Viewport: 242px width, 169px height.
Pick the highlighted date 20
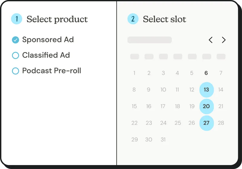pyautogui.click(x=206, y=106)
